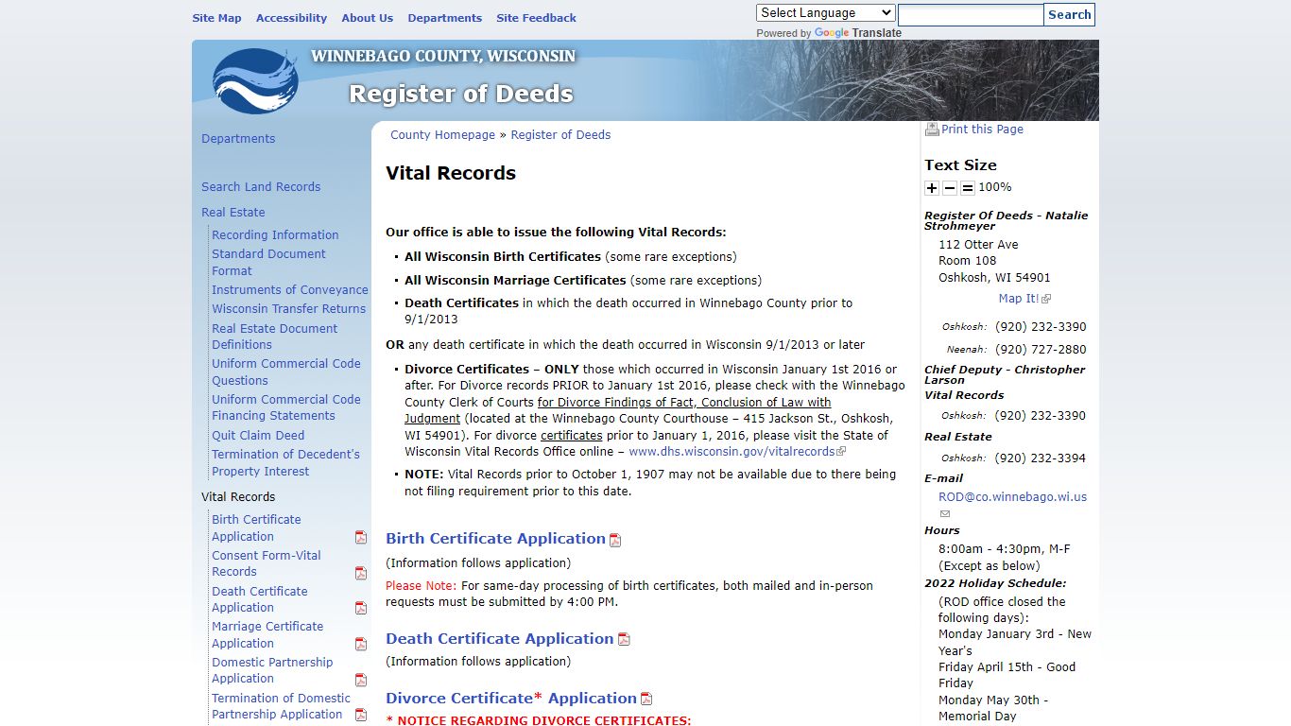1291x726 pixels.
Task: Open sidebar Domestic Partnership Application link
Action: point(272,670)
